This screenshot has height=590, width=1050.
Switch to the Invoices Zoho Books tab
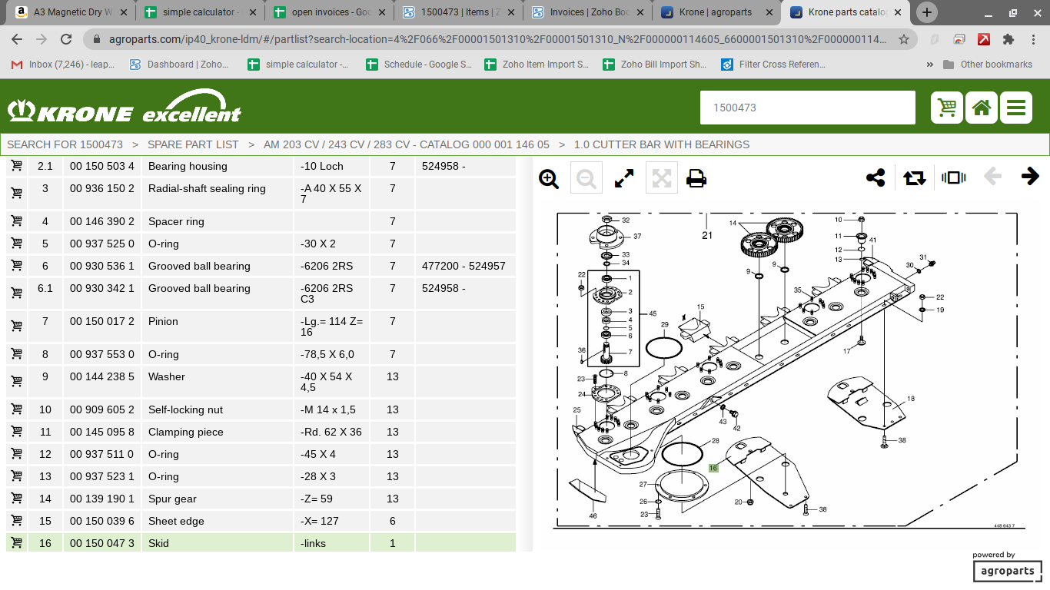coord(588,12)
